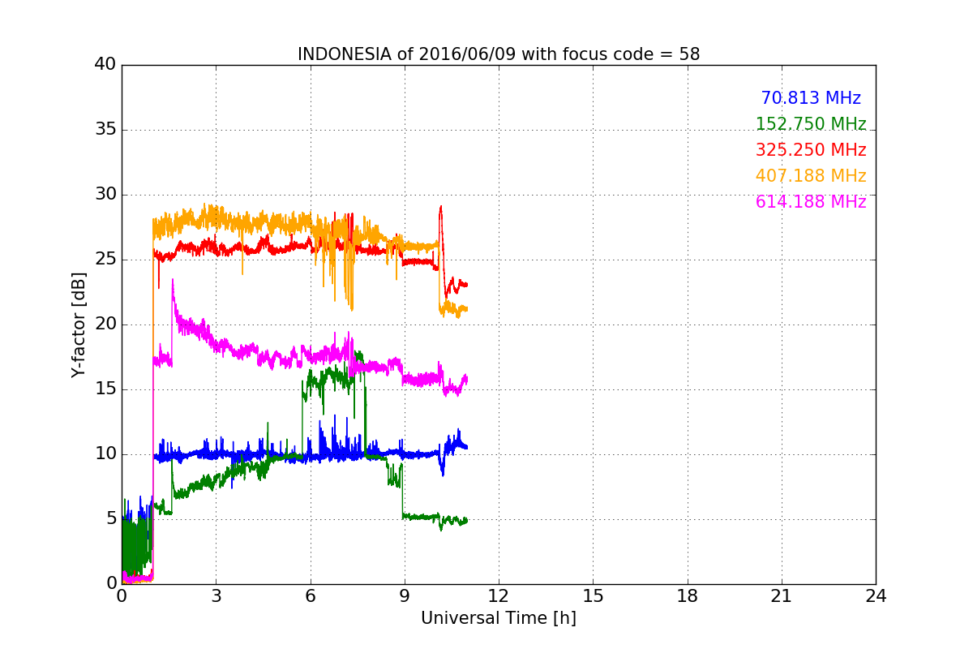This screenshot has height=649, width=973.
Task: Click y-axis tick label 25
Action: [x=105, y=259]
